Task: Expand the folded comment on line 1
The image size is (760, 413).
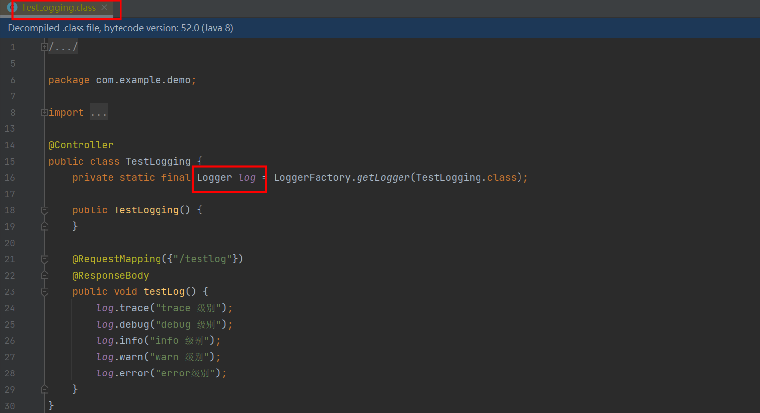Action: coord(44,47)
